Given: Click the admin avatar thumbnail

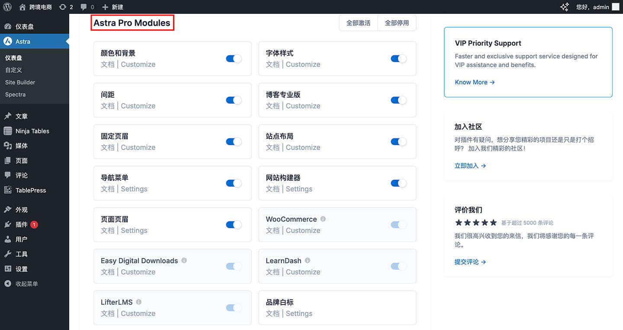Looking at the screenshot, I should [x=615, y=7].
